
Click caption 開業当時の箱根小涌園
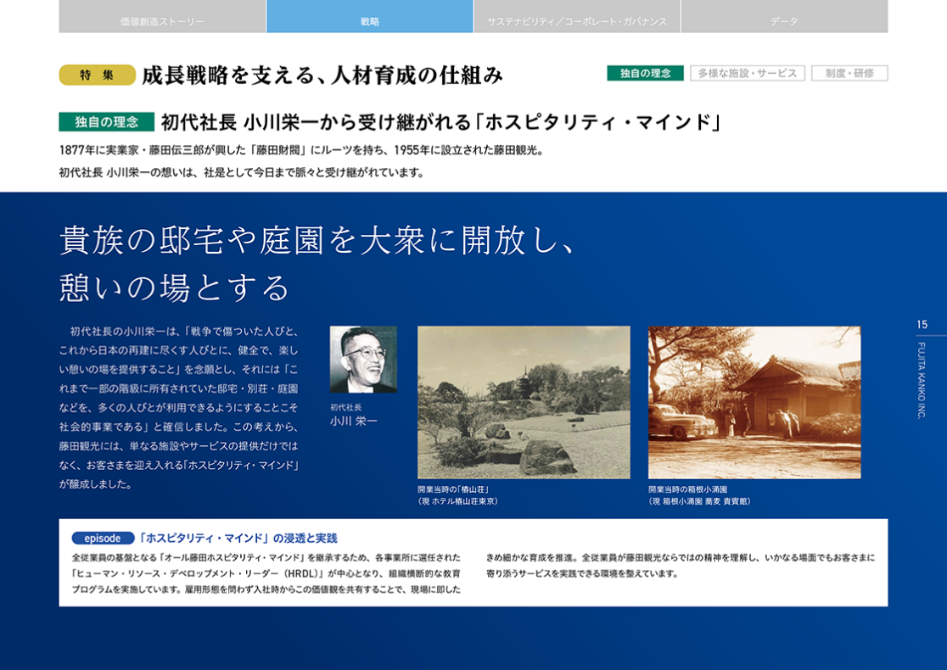click(688, 489)
